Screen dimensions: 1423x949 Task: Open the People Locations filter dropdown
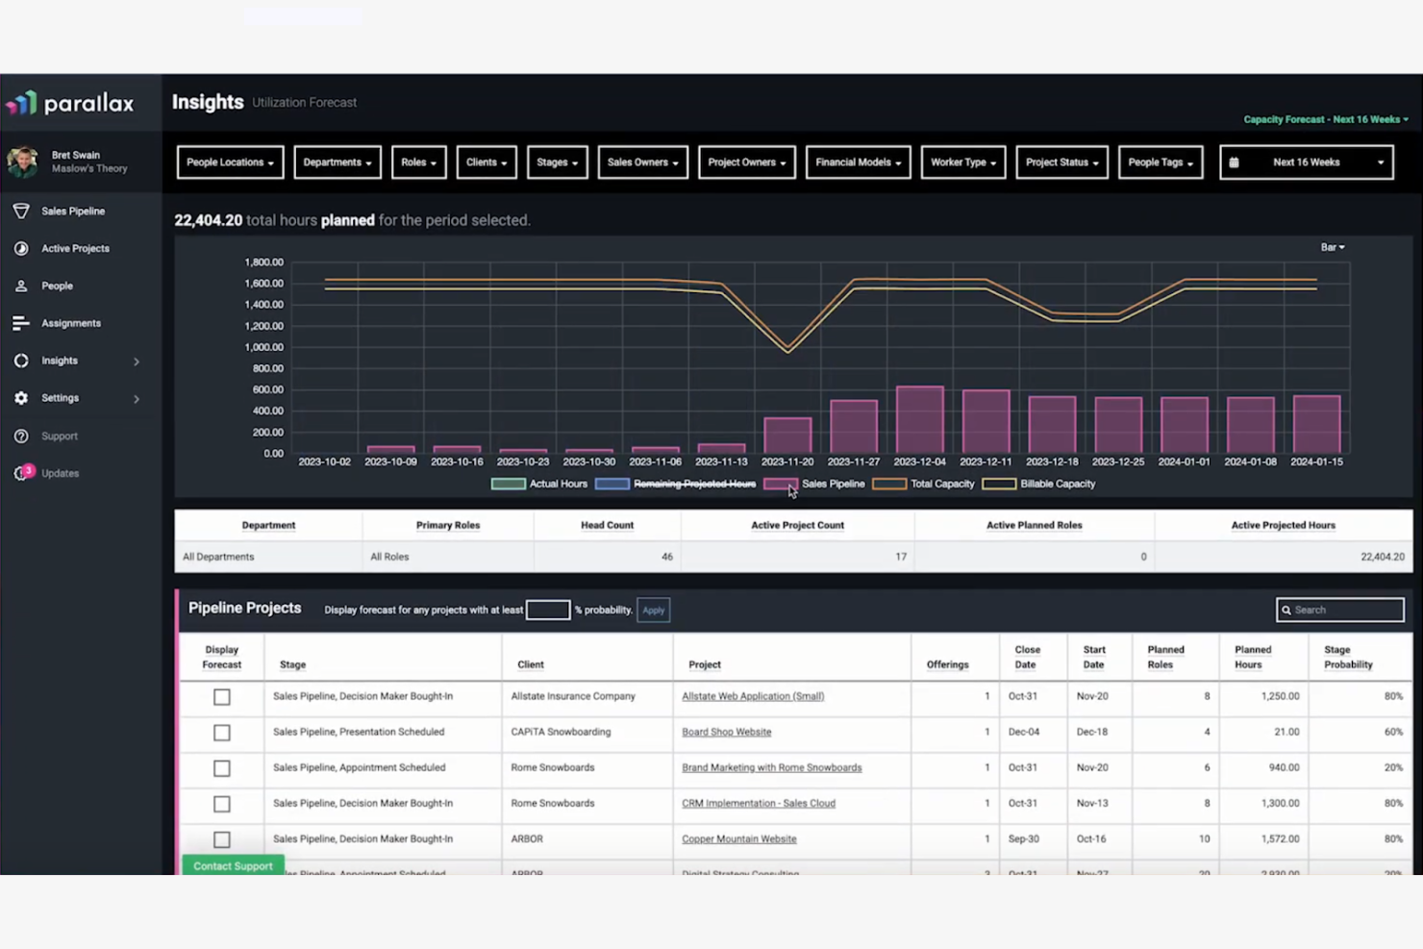[230, 162]
